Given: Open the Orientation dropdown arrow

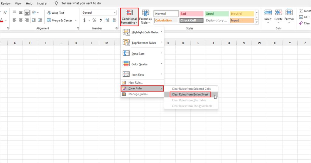Looking at the screenshot, I should pos(38,13).
